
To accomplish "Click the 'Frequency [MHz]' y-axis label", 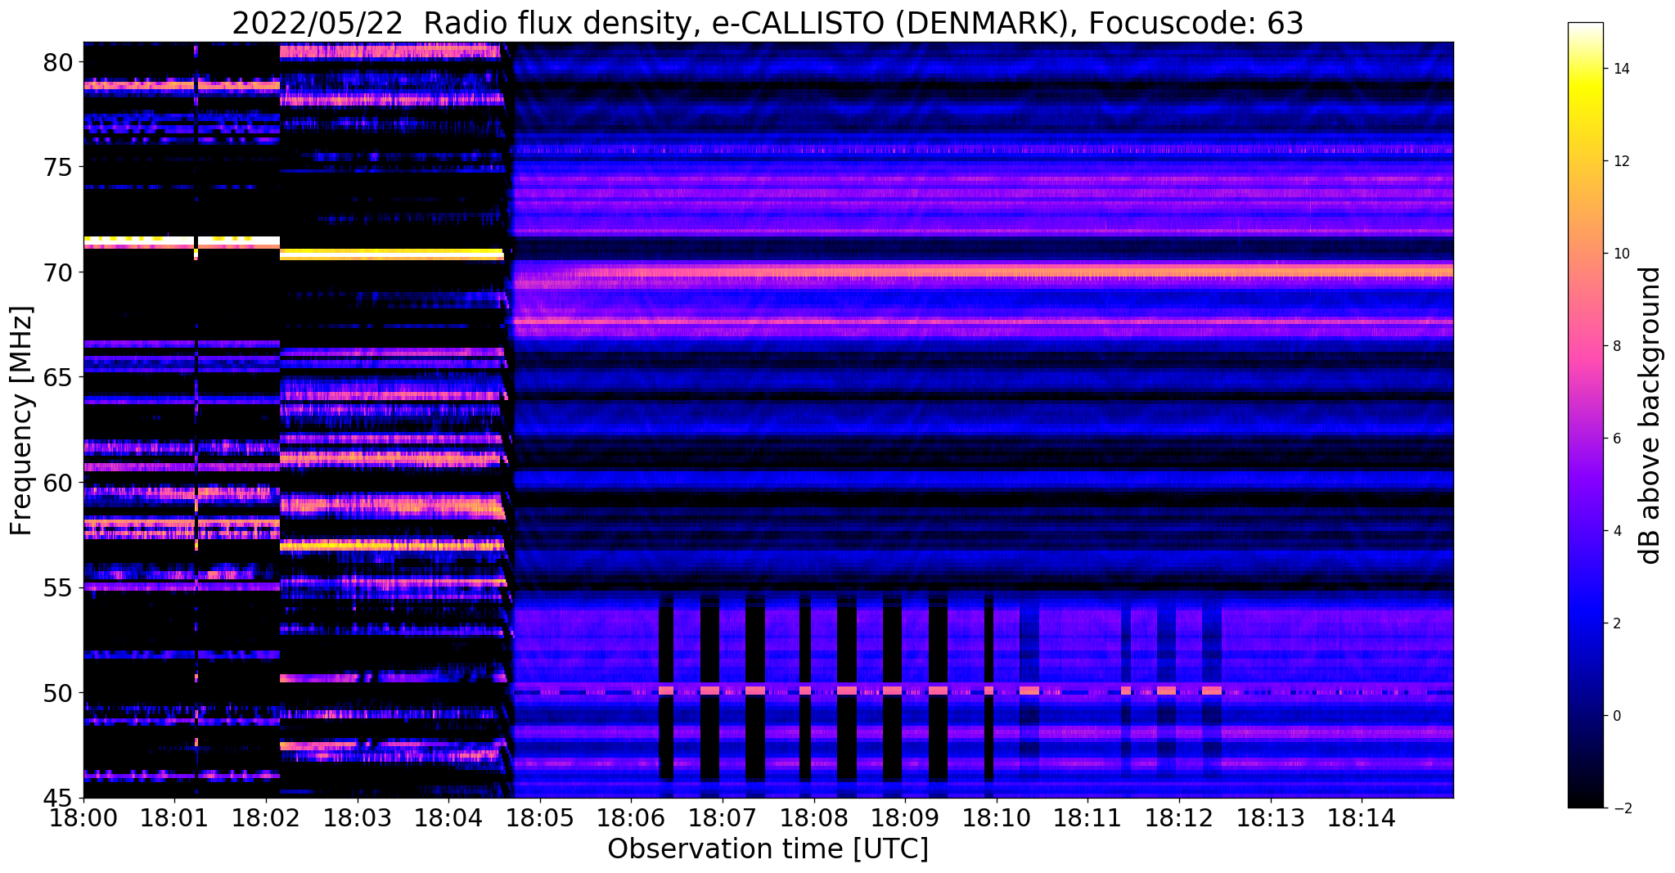I will 21,421.
